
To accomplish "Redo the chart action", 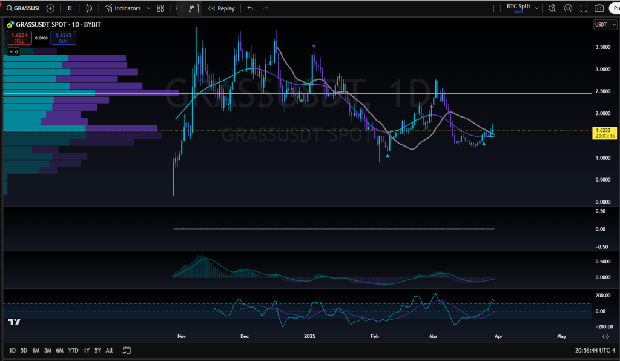I will [x=266, y=8].
